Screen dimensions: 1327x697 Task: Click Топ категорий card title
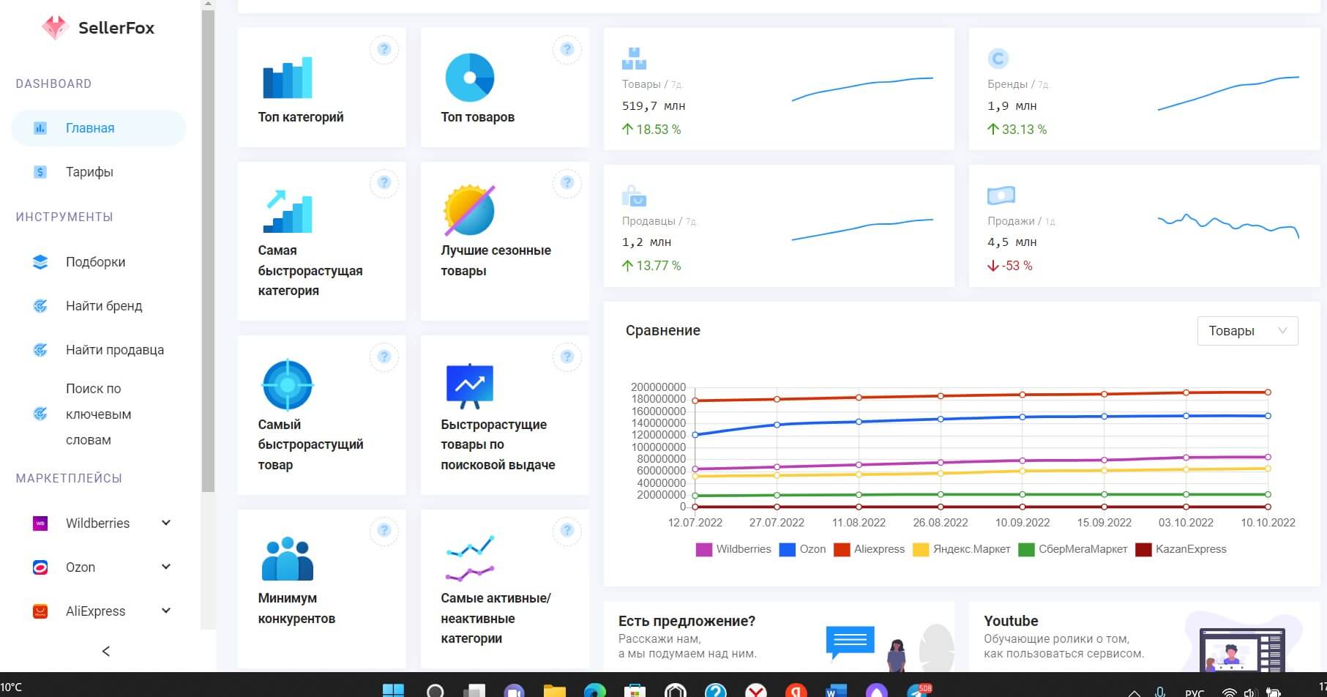[301, 117]
